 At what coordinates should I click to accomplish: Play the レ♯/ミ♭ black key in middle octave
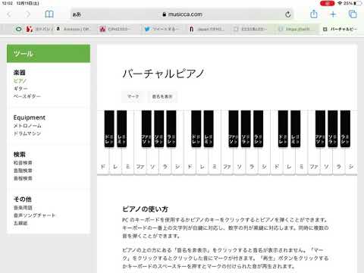(209, 128)
